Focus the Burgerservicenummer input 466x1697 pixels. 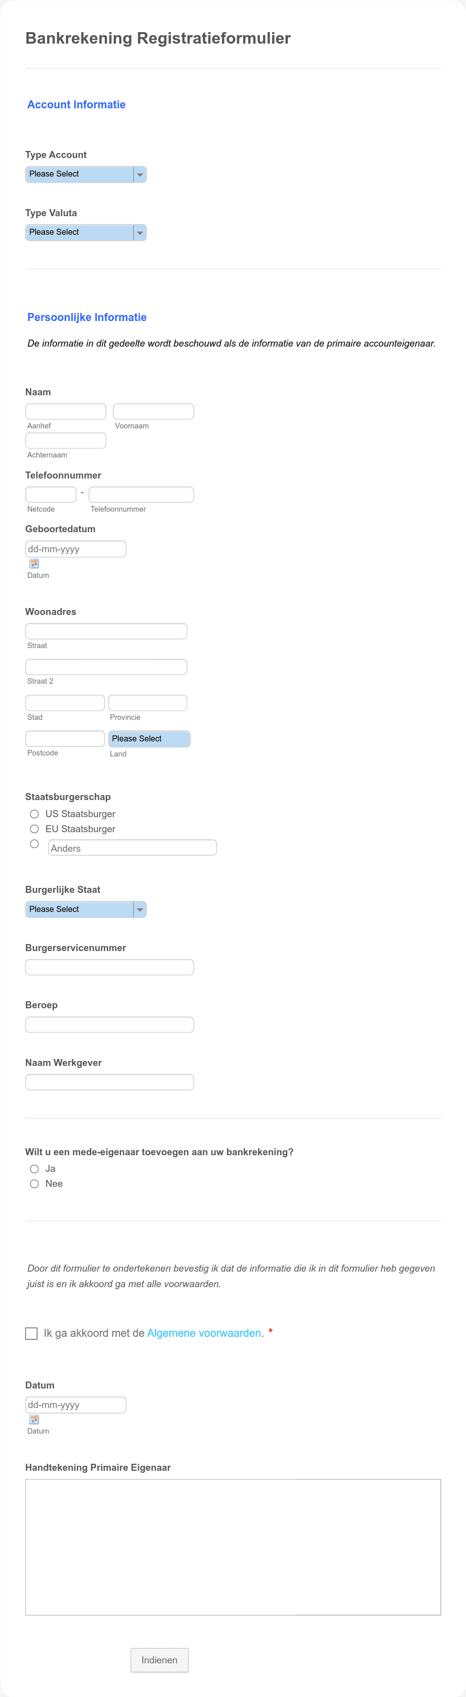point(109,967)
